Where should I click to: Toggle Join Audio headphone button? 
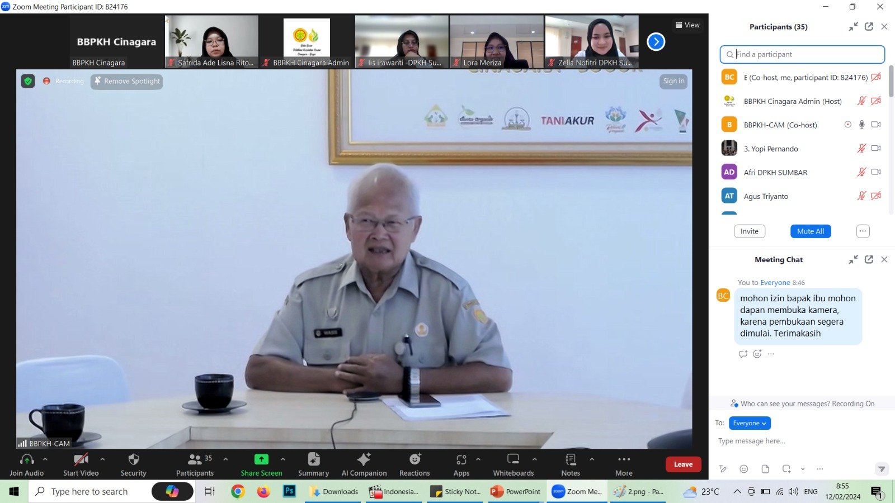26,459
